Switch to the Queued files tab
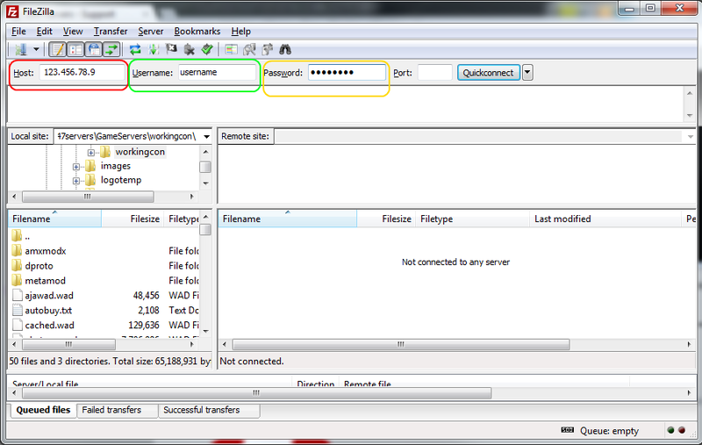The height and width of the screenshot is (445, 702). pos(43,410)
